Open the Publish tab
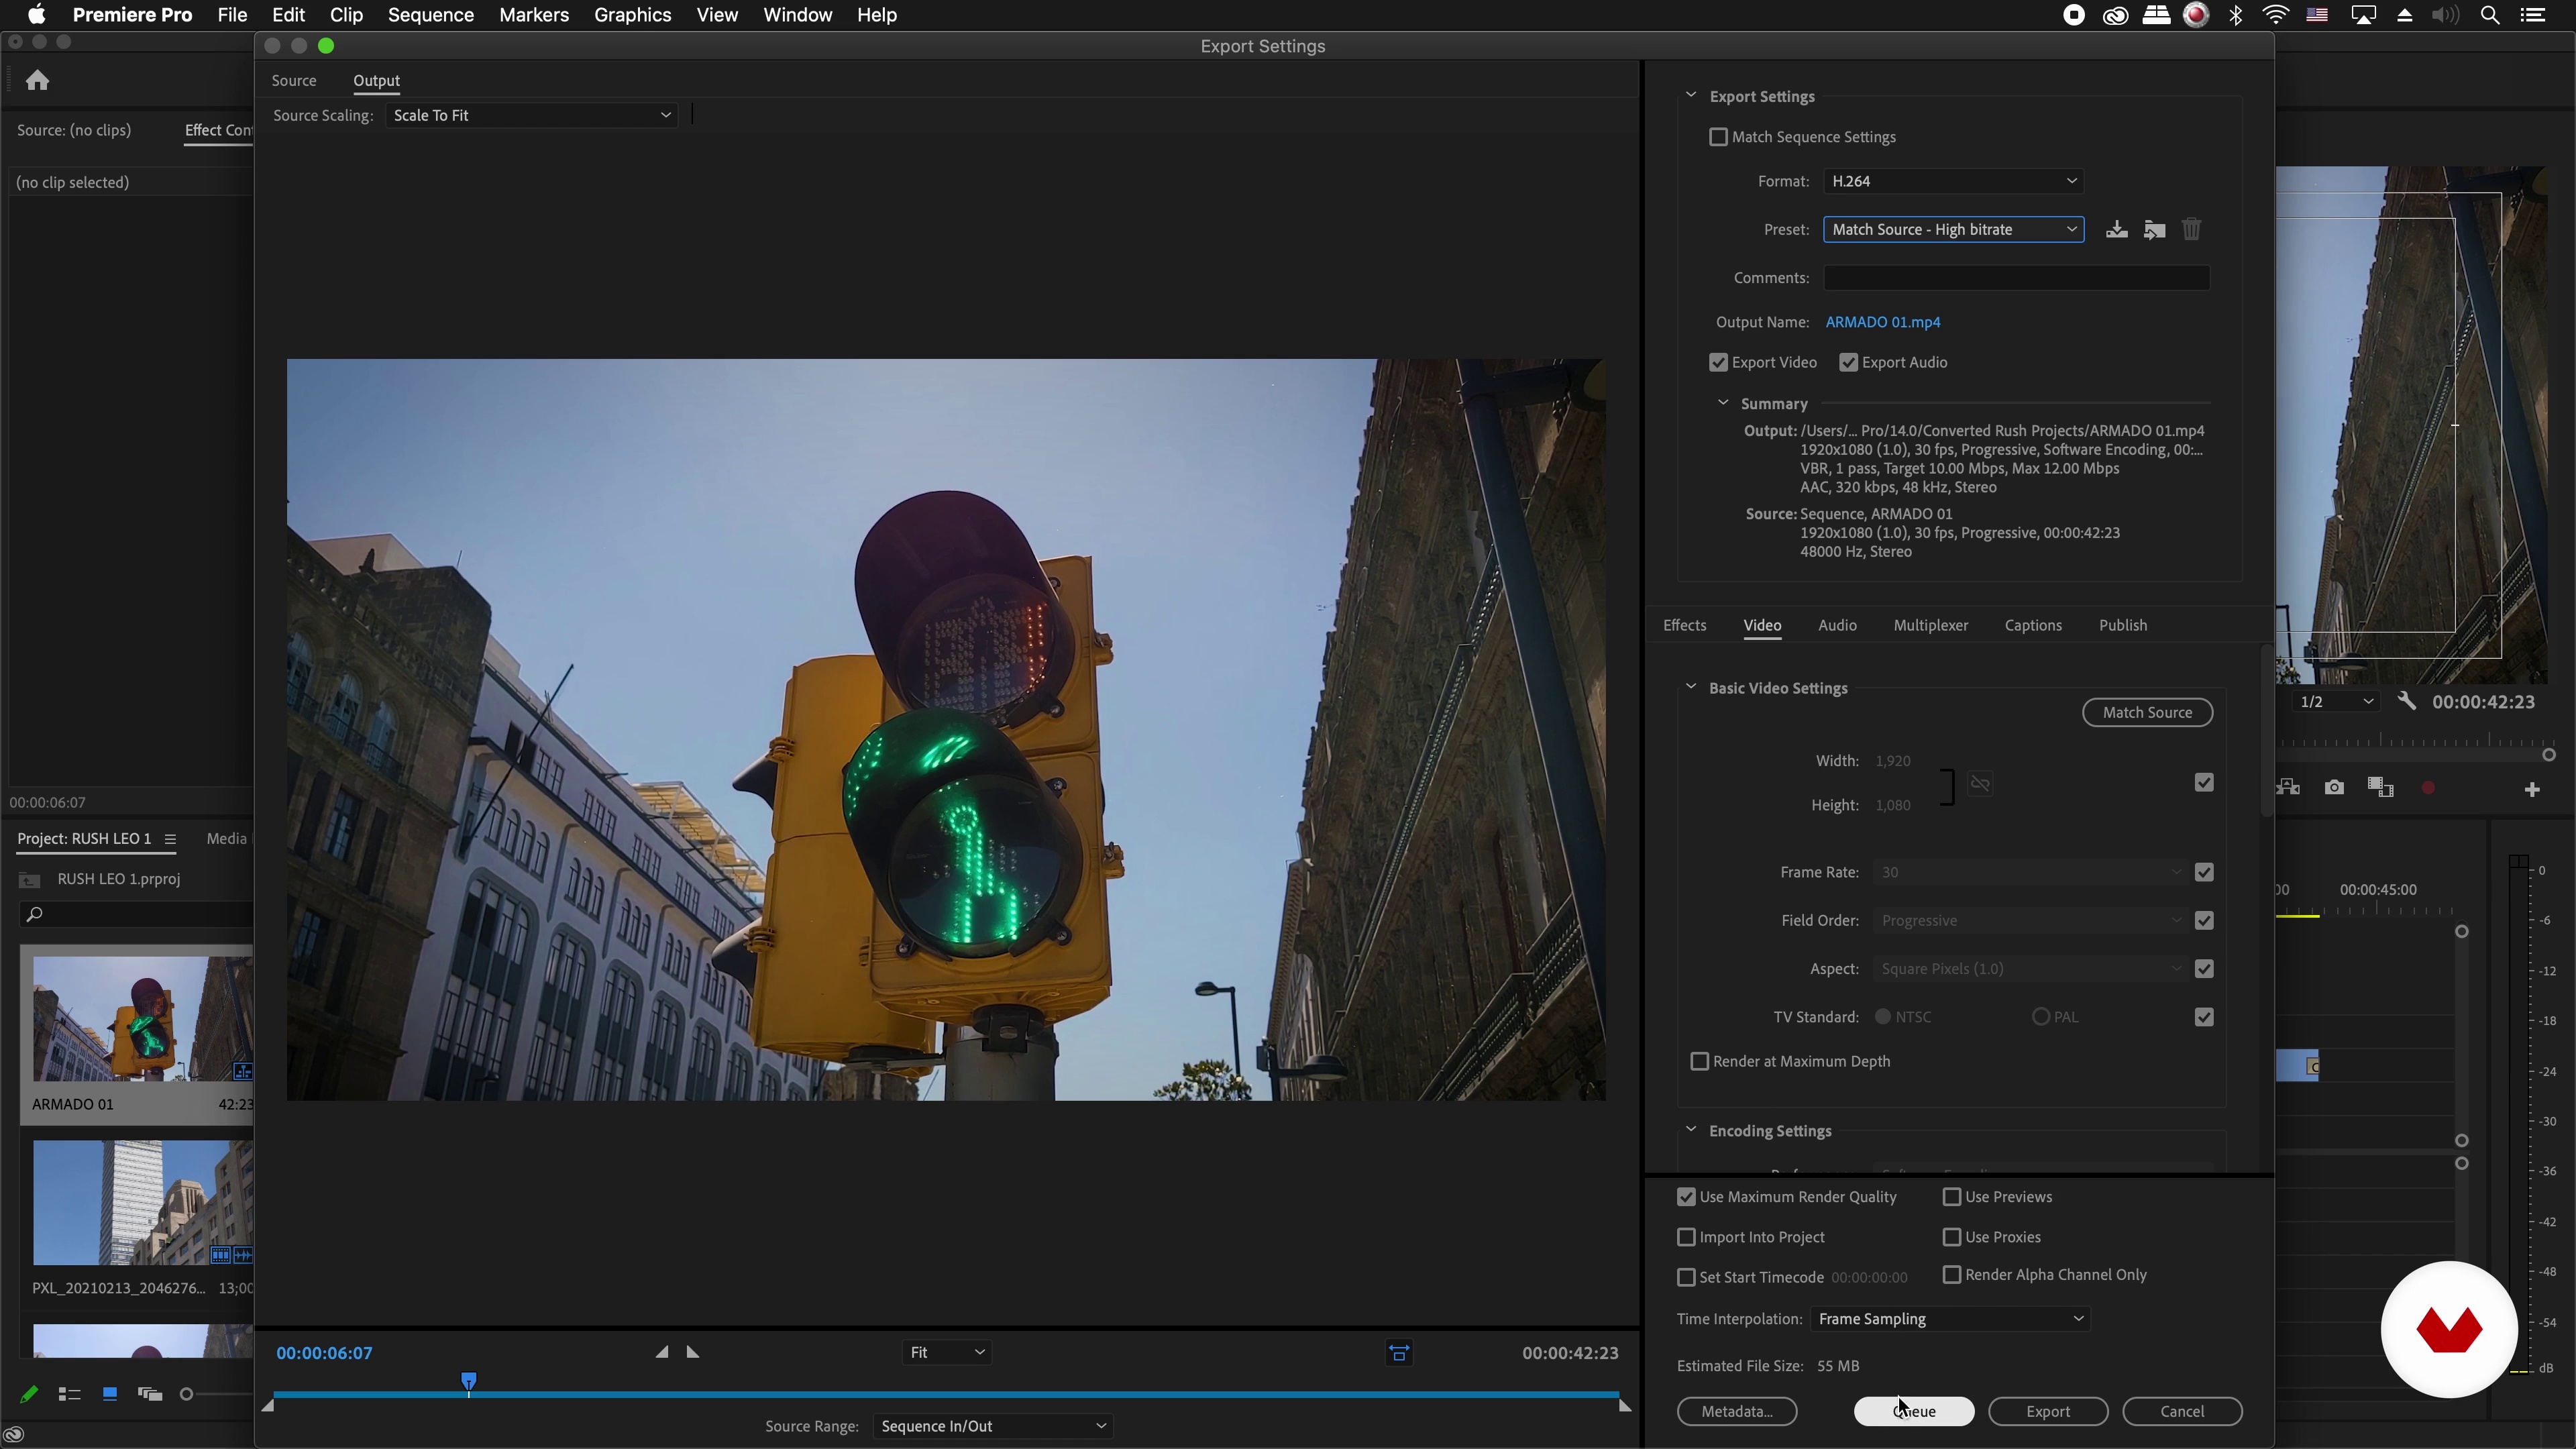 [x=2123, y=625]
